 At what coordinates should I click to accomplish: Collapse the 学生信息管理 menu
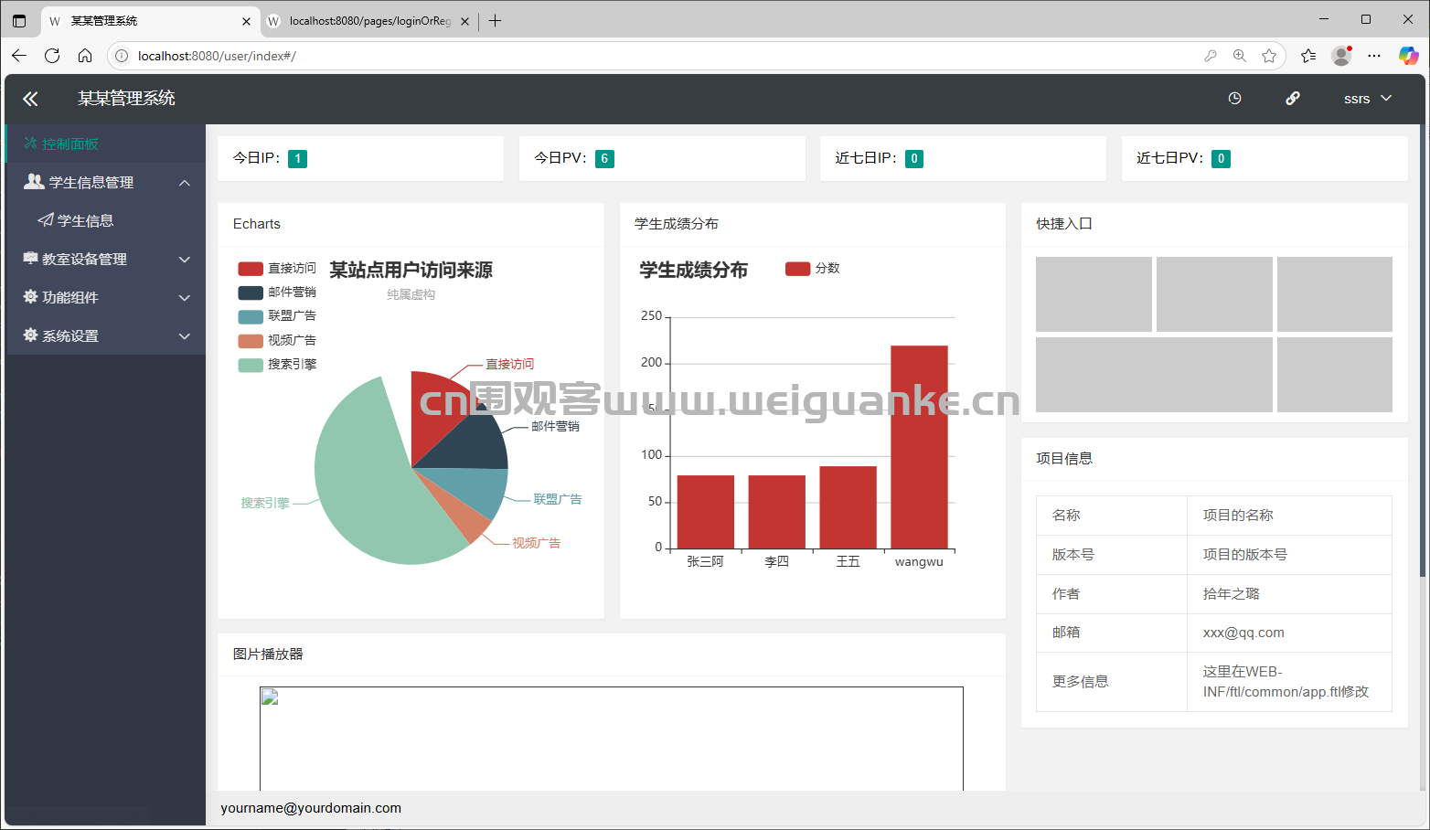(x=105, y=182)
